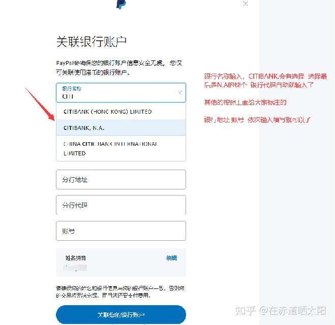Close the link bank account dialog
This screenshot has height=325, width=335.
click(246, 4)
